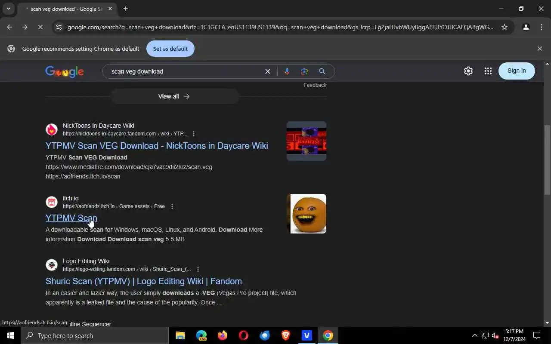Click the Feedback link
The height and width of the screenshot is (344, 551).
pyautogui.click(x=315, y=85)
